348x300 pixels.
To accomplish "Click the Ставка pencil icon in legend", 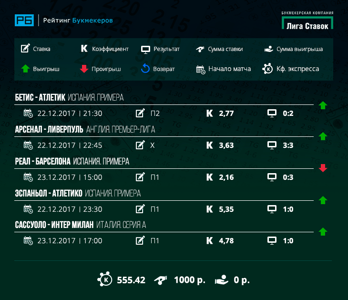I will (25, 48).
